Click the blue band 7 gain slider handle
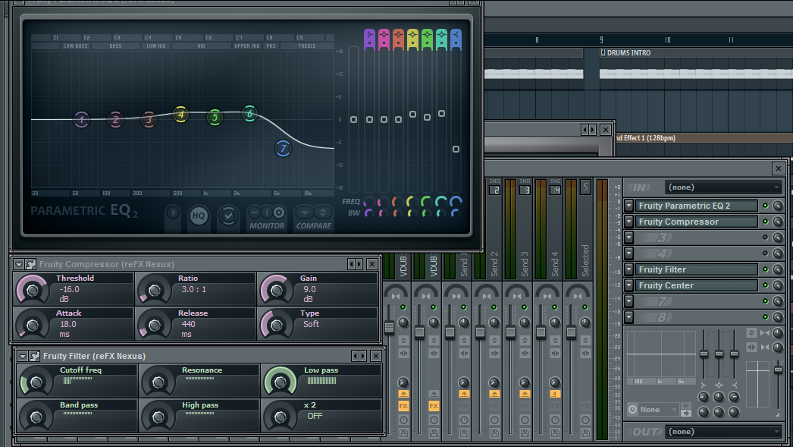The width and height of the screenshot is (793, 447). (456, 149)
